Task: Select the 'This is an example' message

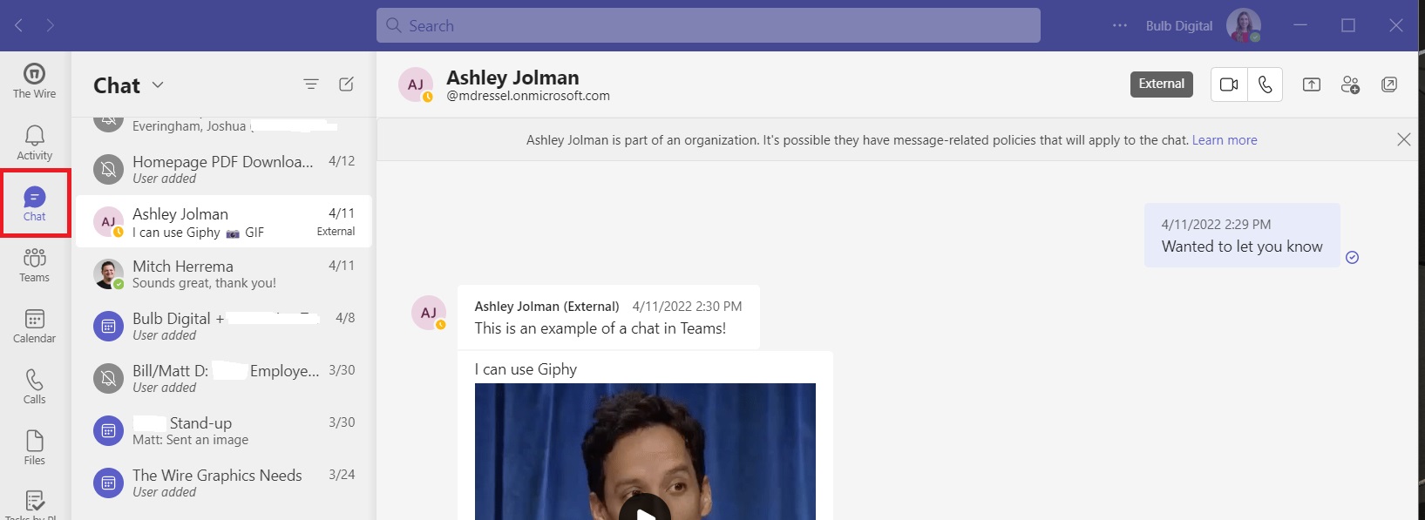Action: [608, 317]
